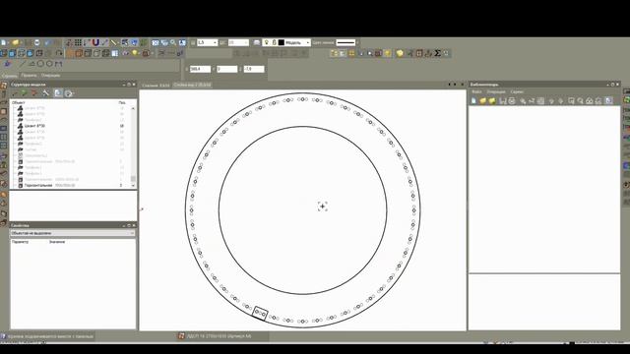630x354 pixels.
Task: Toggle the highlighted blue view icon in structure panel
Action: pyautogui.click(x=58, y=93)
